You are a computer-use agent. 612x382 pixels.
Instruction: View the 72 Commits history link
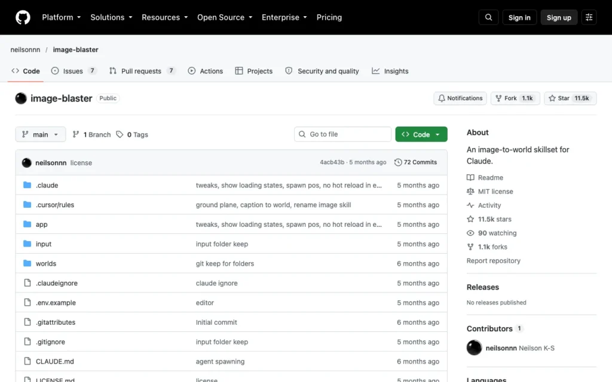click(x=416, y=162)
